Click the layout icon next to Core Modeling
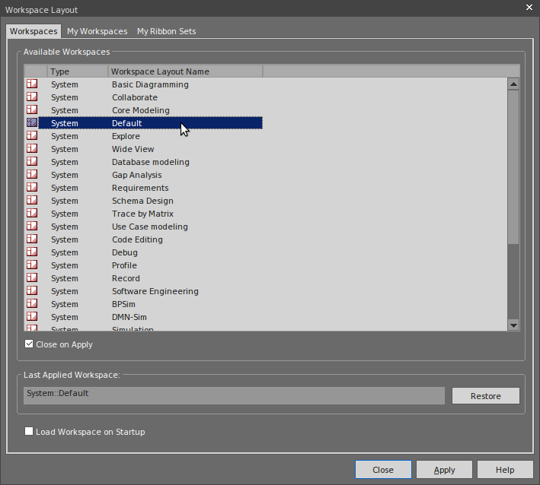 [x=32, y=110]
